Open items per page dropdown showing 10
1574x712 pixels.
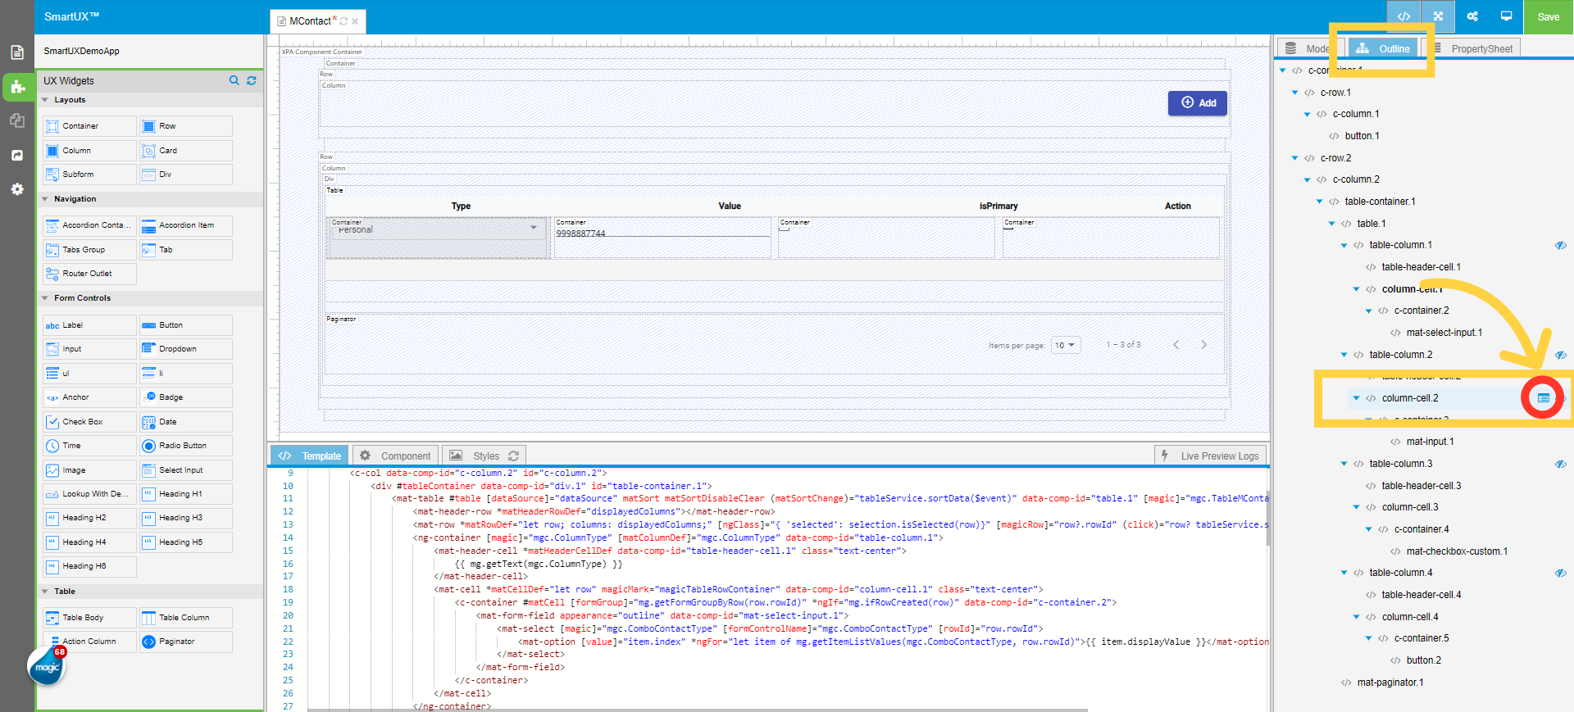pos(1066,345)
